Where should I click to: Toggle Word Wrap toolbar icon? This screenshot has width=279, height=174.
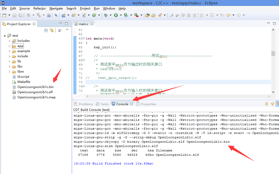pyautogui.click(x=183, y=15)
